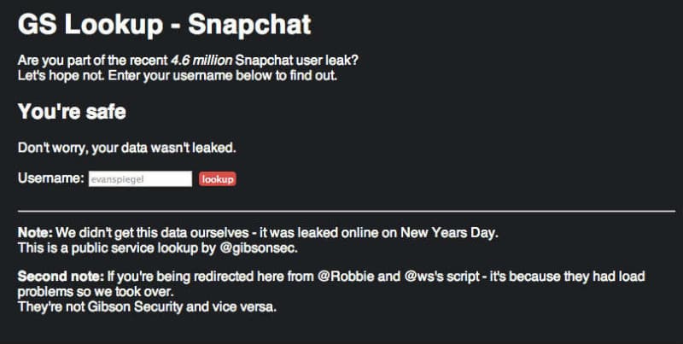Click the bold "Note:" label
The width and height of the screenshot is (683, 344).
click(x=36, y=232)
